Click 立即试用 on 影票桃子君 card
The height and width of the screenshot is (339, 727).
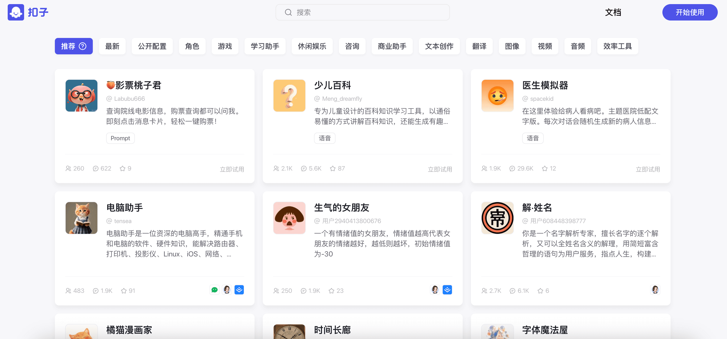click(x=232, y=169)
